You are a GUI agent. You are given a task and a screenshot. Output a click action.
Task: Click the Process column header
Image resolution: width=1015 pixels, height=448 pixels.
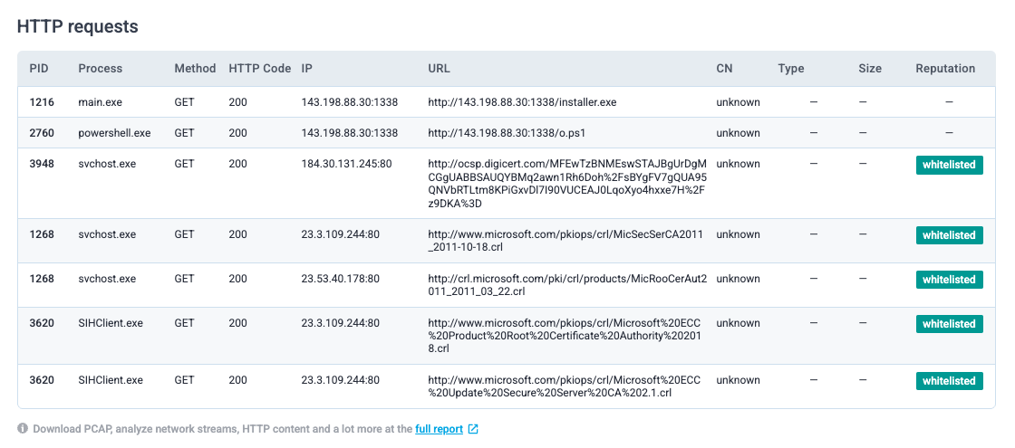click(x=100, y=69)
